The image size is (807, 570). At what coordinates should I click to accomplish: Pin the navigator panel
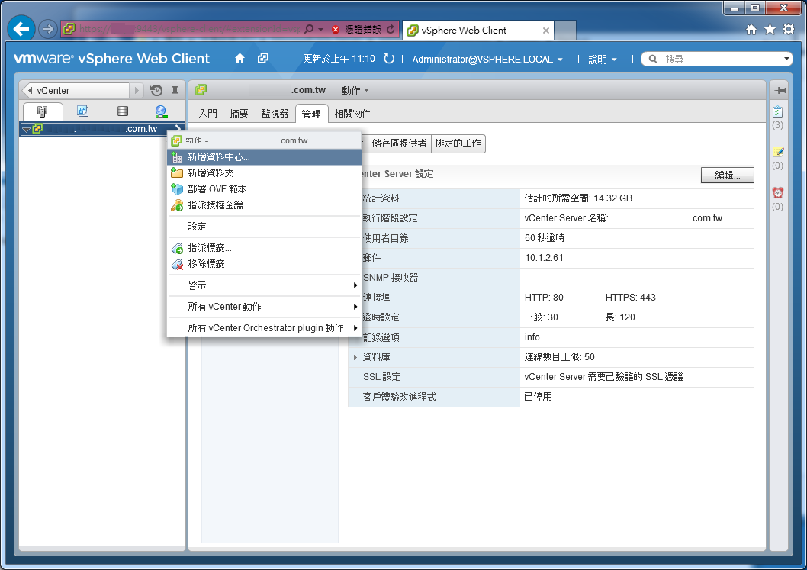pos(173,90)
